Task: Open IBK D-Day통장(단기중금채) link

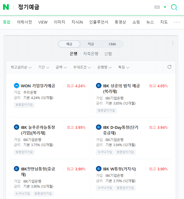Action: [x=121, y=130]
